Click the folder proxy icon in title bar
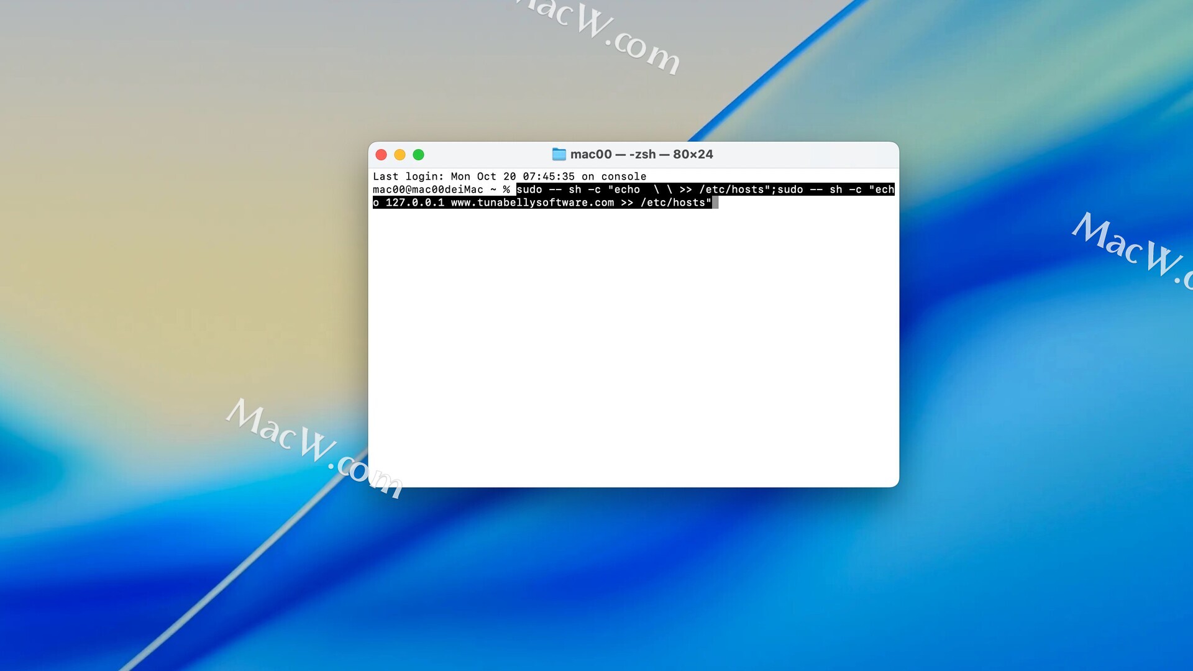 559,154
